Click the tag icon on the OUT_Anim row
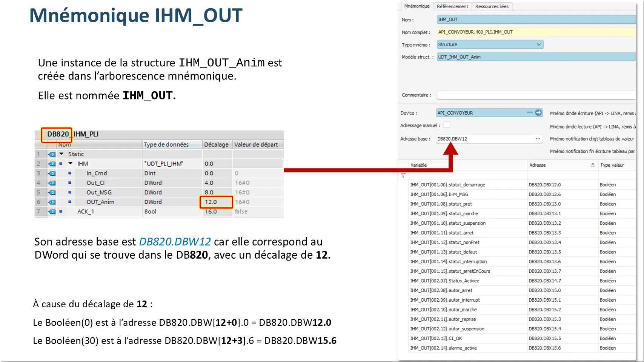This screenshot has height=362, width=644. [x=52, y=202]
